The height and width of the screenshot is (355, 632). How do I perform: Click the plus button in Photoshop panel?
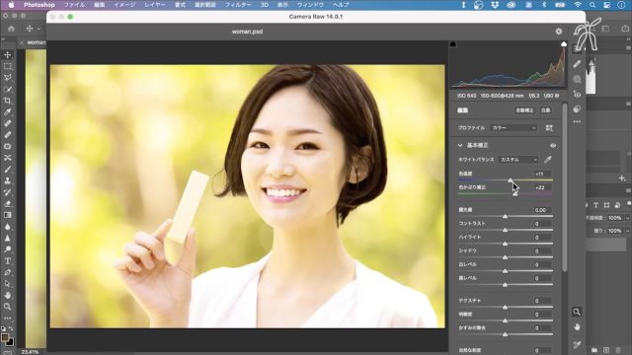tap(622, 177)
